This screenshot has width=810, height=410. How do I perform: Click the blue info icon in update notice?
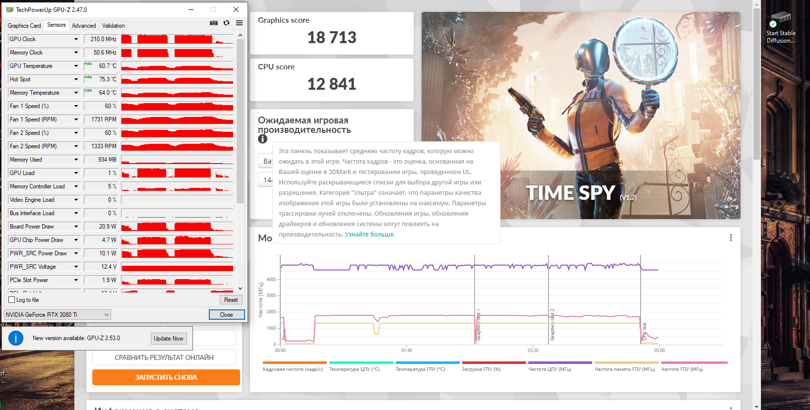(x=16, y=338)
